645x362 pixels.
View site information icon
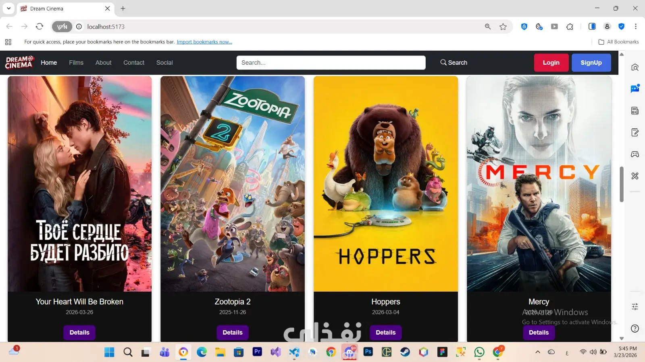pyautogui.click(x=79, y=27)
